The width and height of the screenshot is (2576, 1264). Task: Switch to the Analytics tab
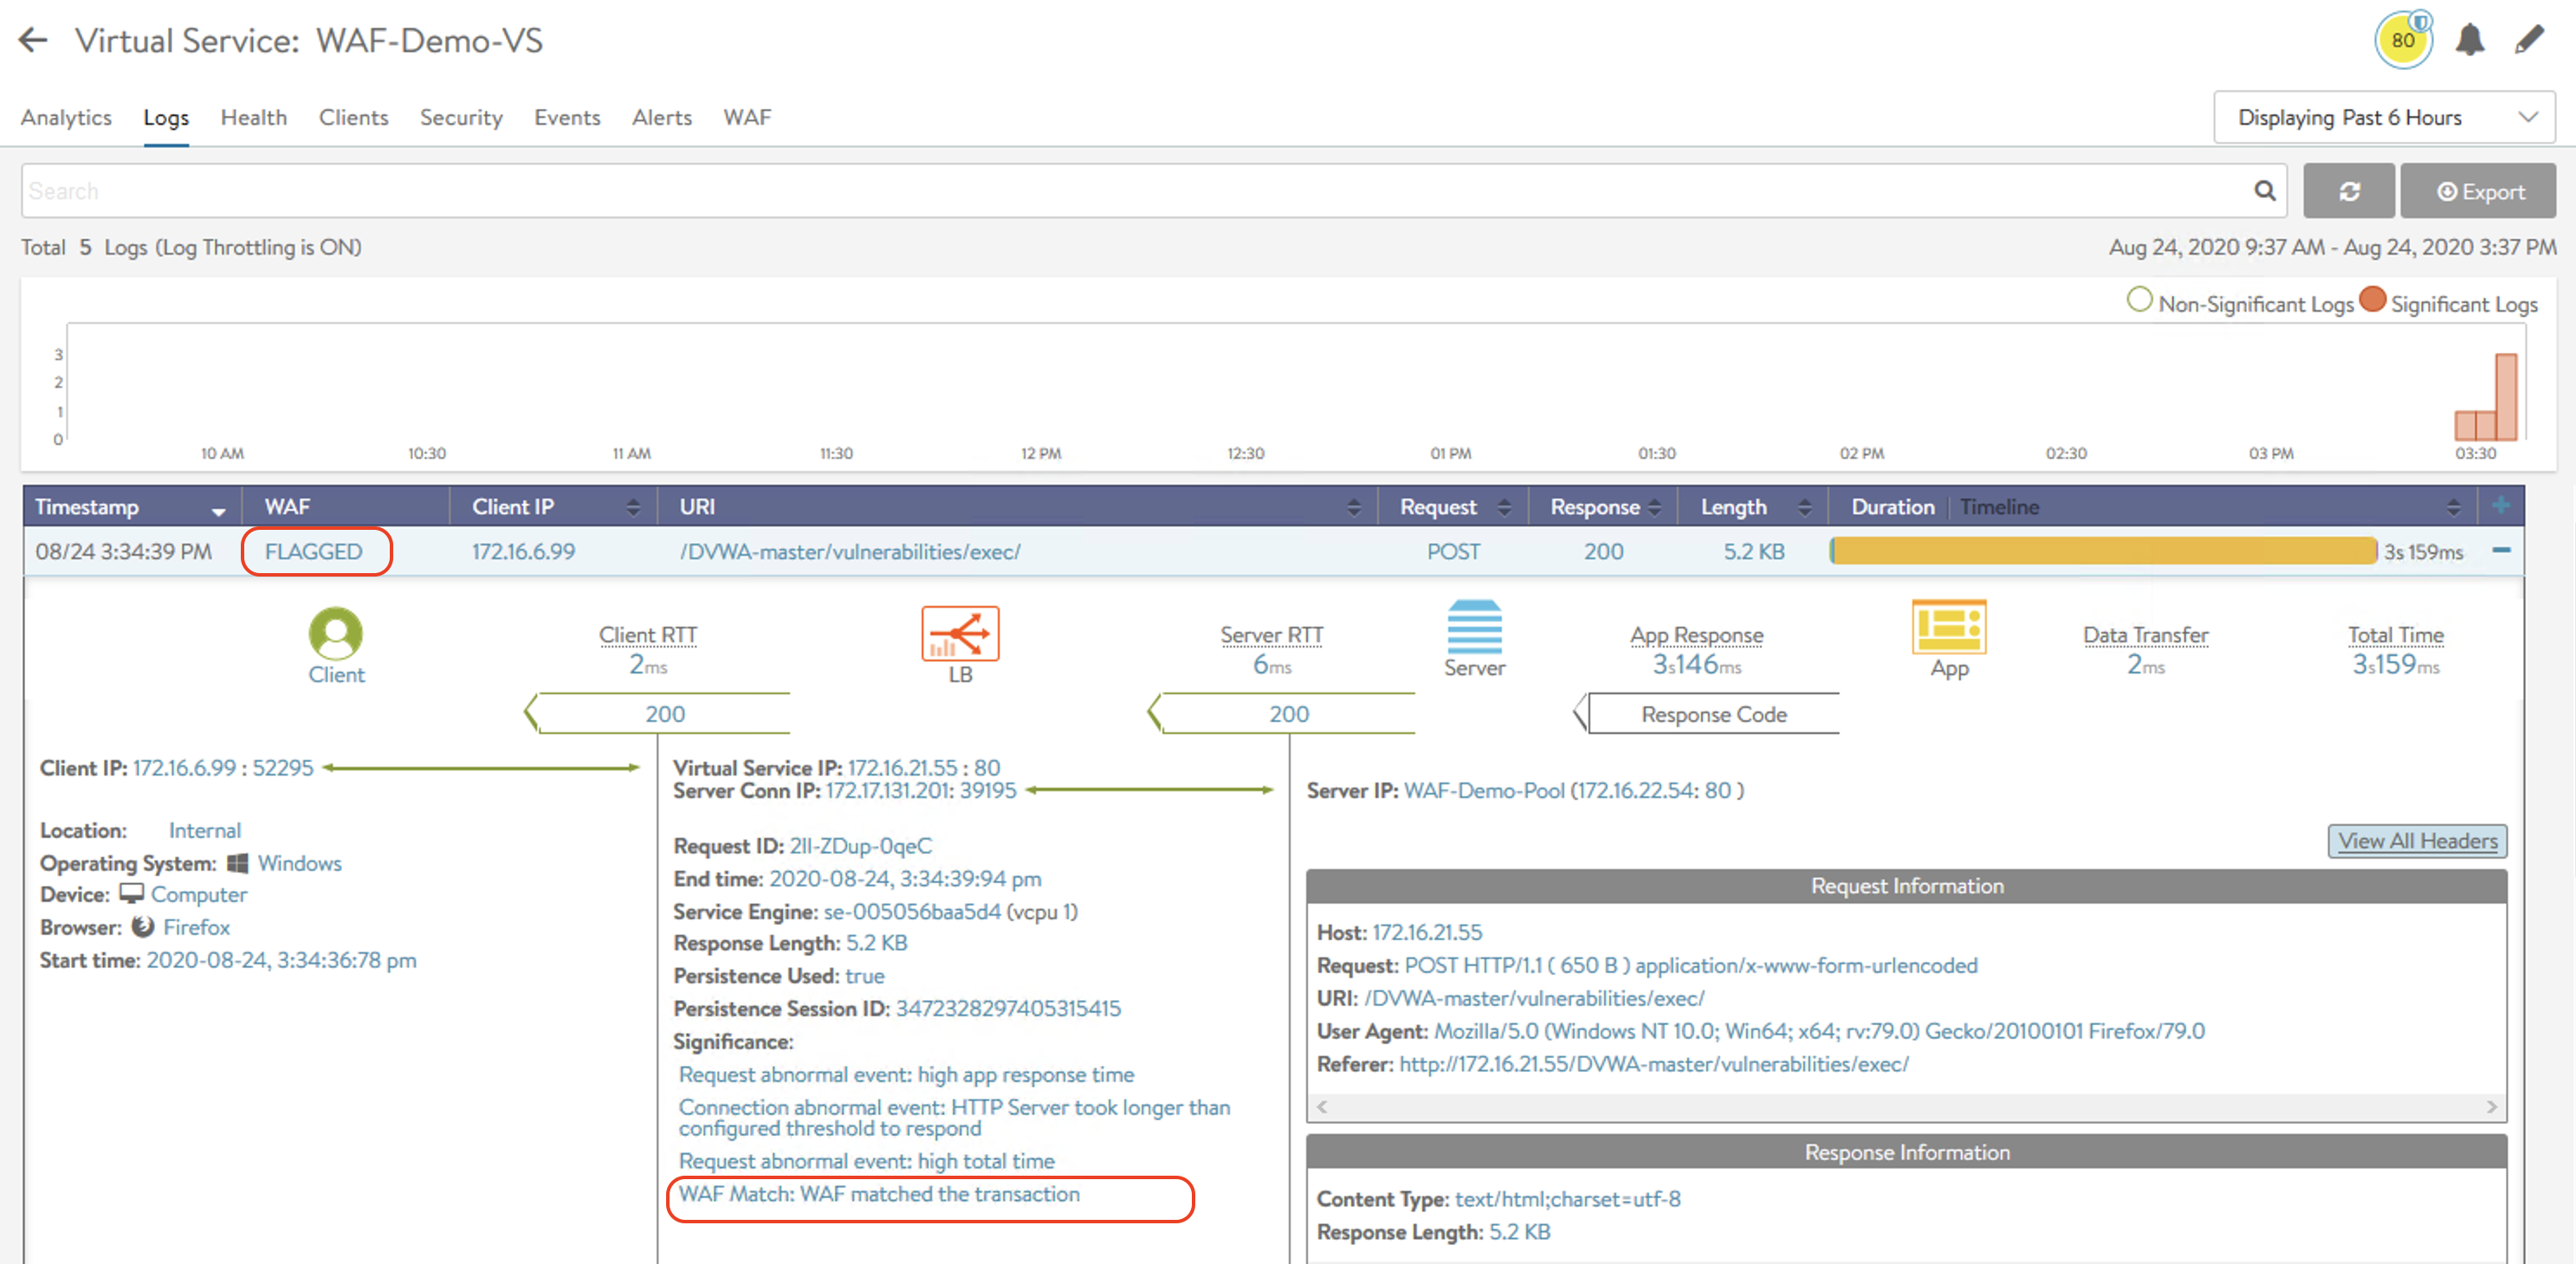coord(66,118)
